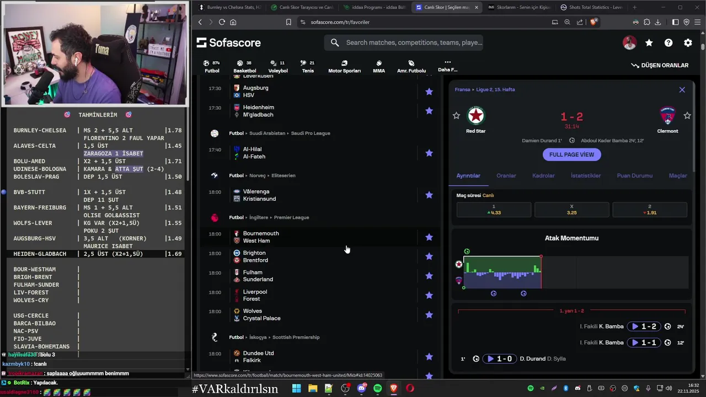
Task: Select away win odds 1.91
Action: point(650,210)
